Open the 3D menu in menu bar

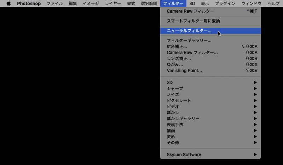[x=192, y=4]
